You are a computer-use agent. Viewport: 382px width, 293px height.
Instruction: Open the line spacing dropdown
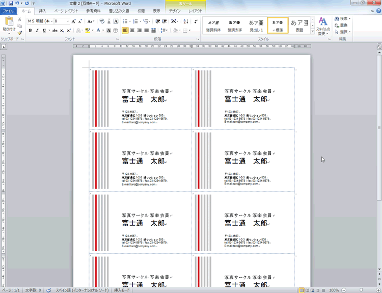pos(164,31)
